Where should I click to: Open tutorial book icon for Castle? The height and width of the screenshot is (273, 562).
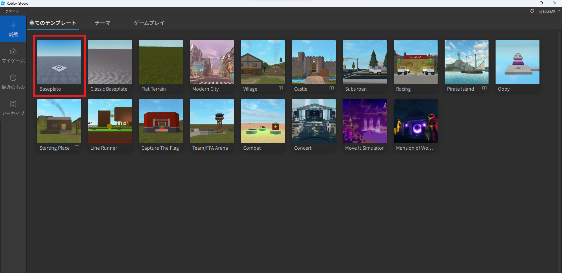[332, 88]
